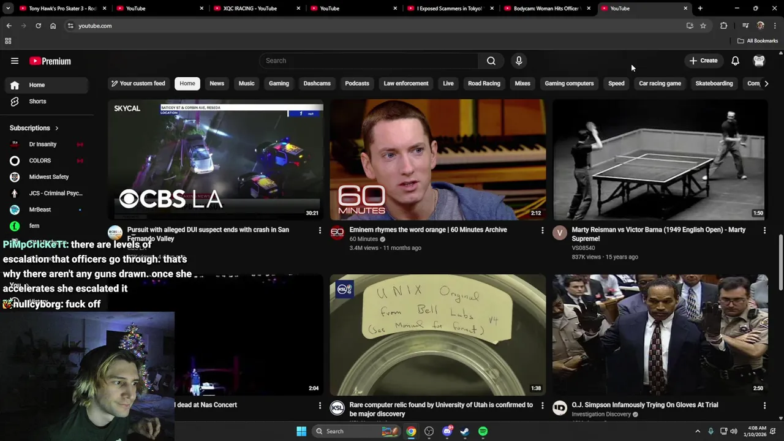This screenshot has width=784, height=441.
Task: Open Dr Insanity subscription channel
Action: 47,145
